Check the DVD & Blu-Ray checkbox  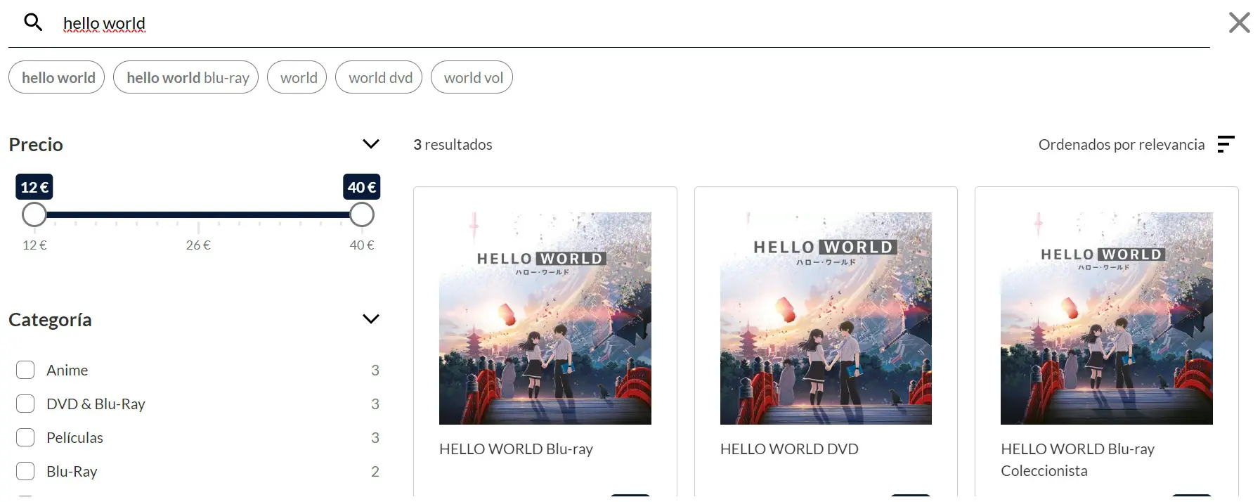[x=25, y=404]
